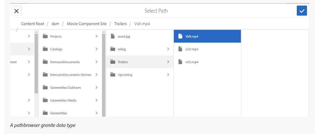The image size is (327, 139).
Task: Expand the formsanddocuments-themes chevron
Action: pyautogui.click(x=96, y=75)
